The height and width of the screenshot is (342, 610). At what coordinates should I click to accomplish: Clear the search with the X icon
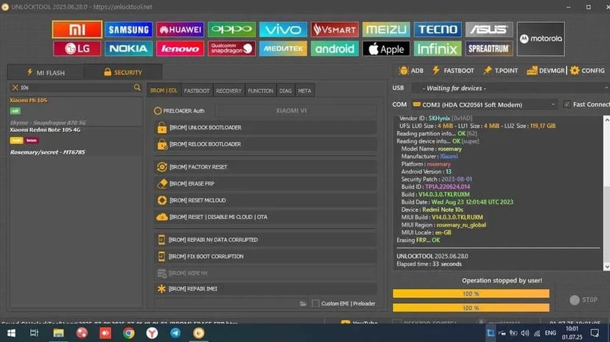(15, 88)
